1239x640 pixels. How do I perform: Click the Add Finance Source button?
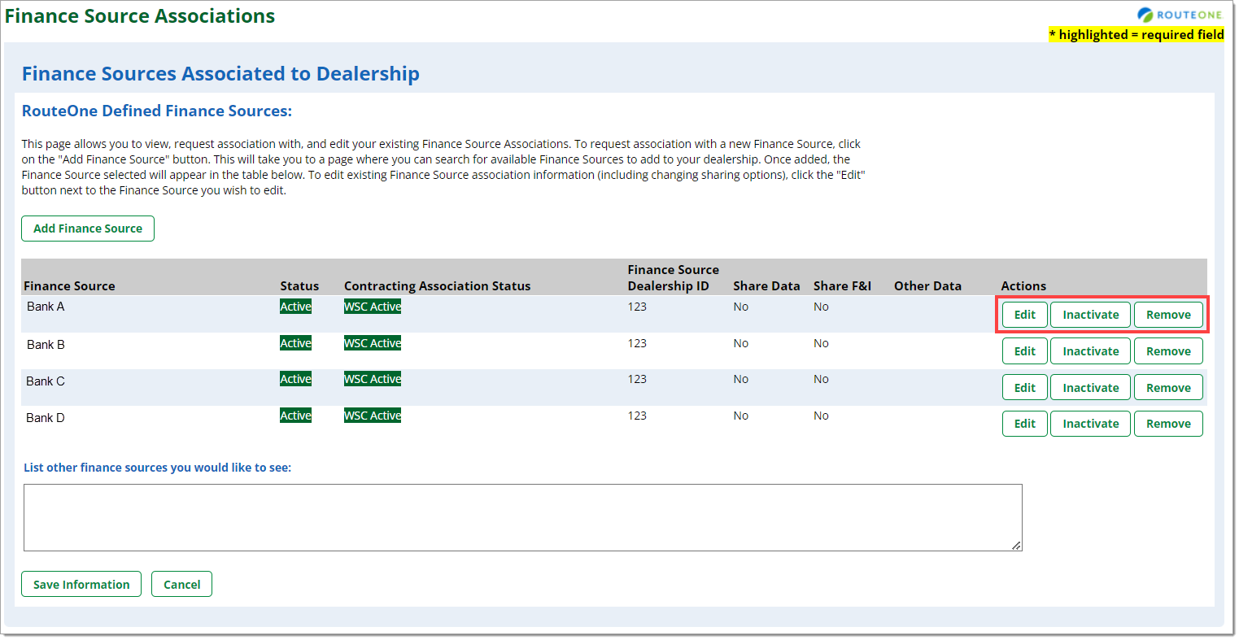click(88, 229)
